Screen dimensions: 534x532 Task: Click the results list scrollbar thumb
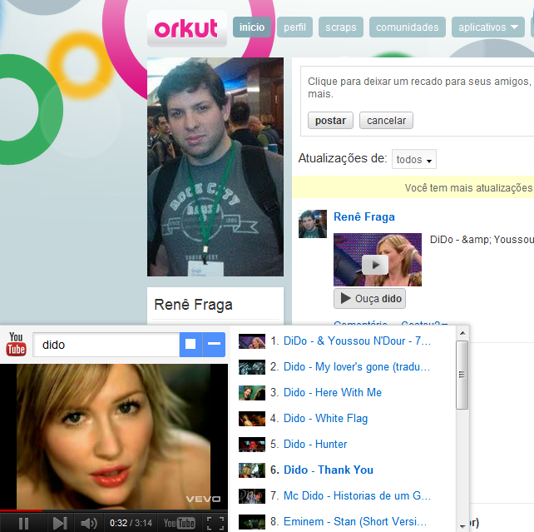click(462, 375)
